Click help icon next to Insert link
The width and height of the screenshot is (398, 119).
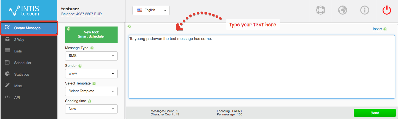coord(385,29)
